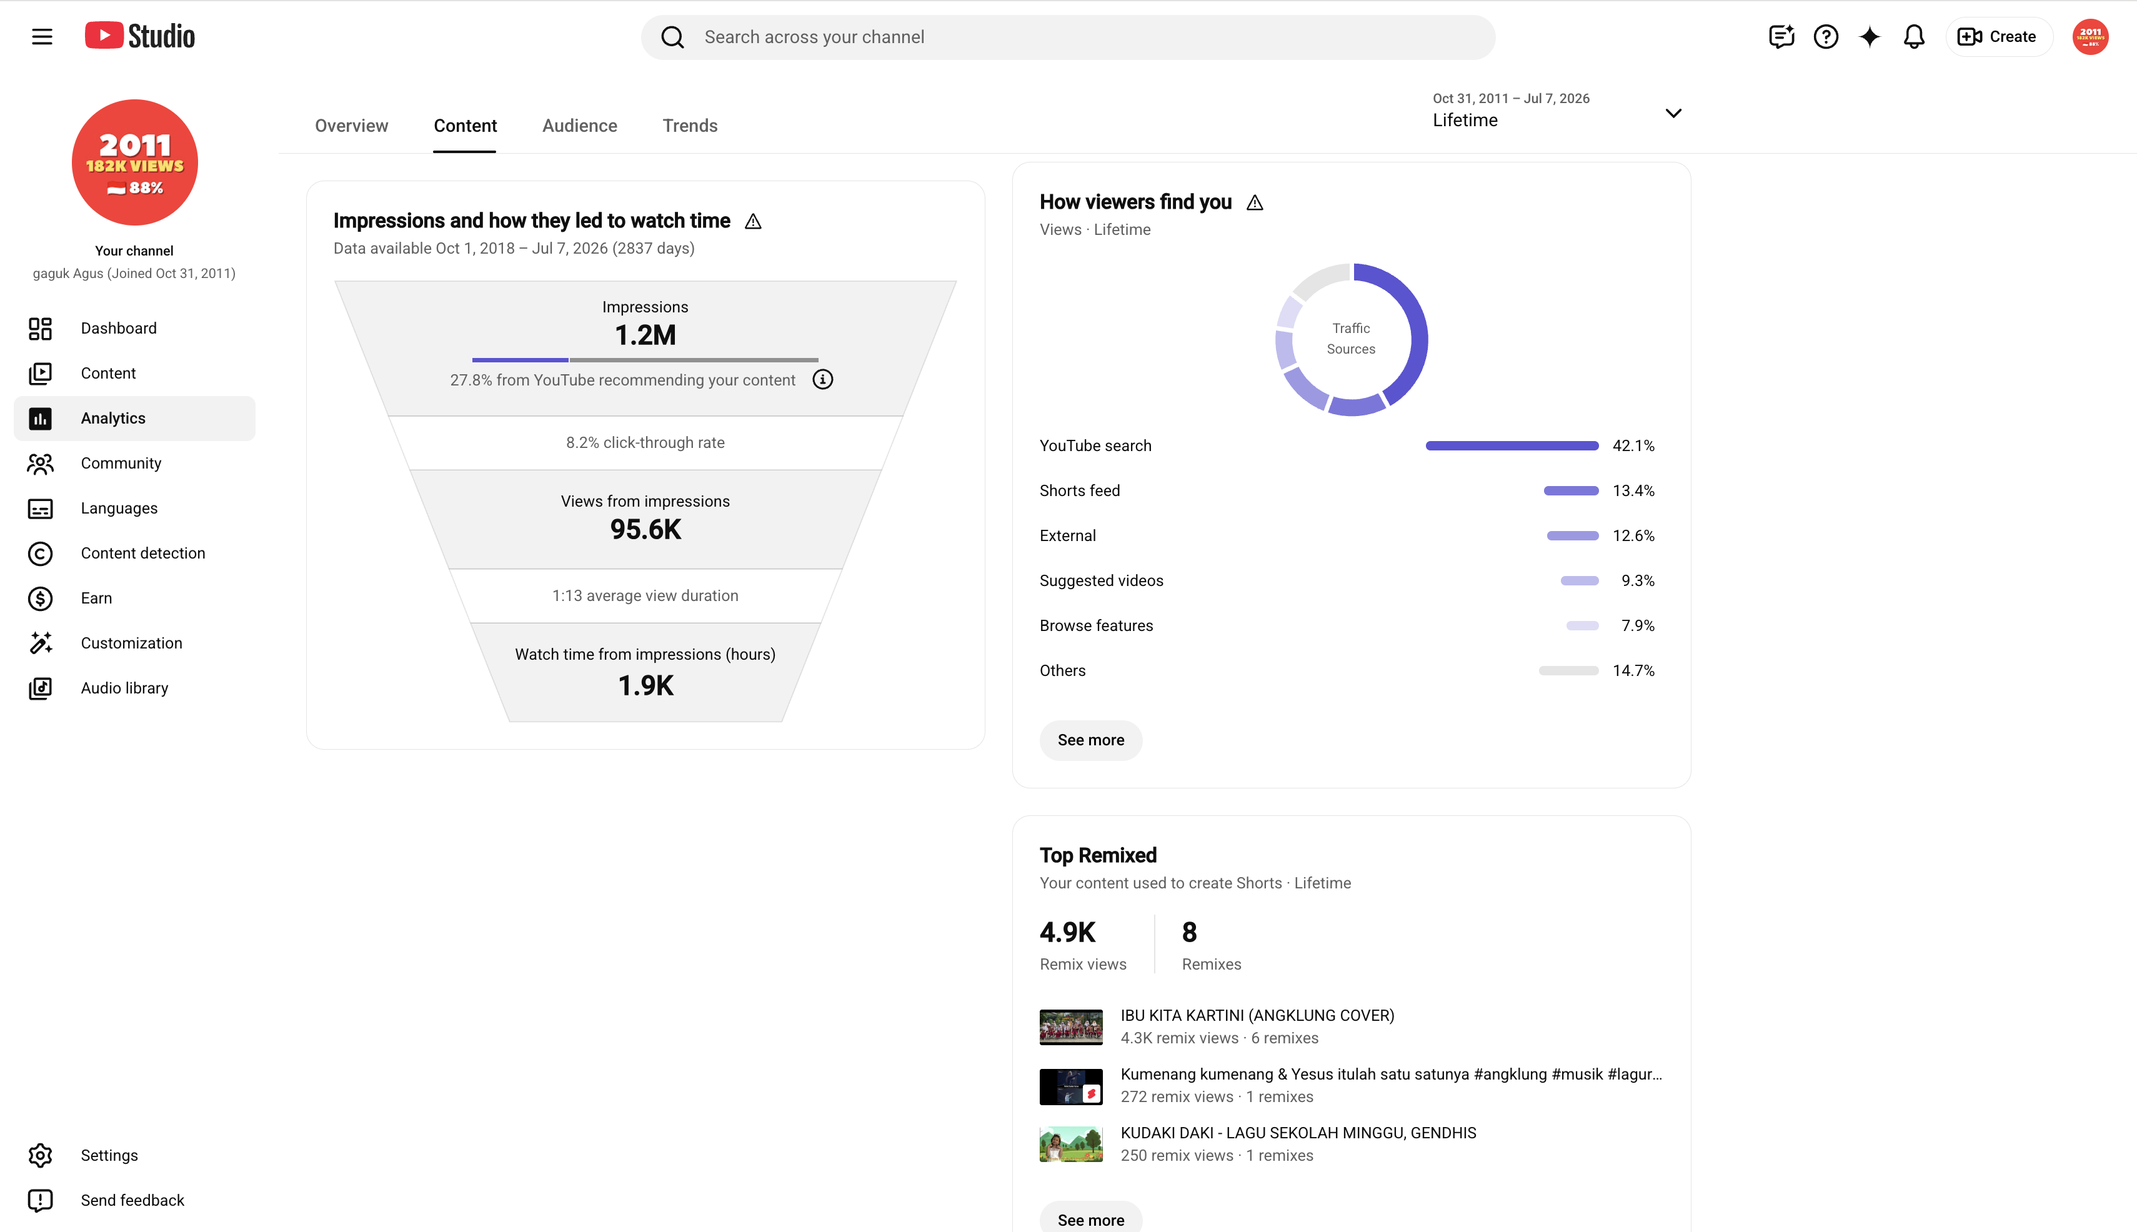The height and width of the screenshot is (1232, 2137).
Task: Click the search magnifier icon
Action: (x=673, y=37)
